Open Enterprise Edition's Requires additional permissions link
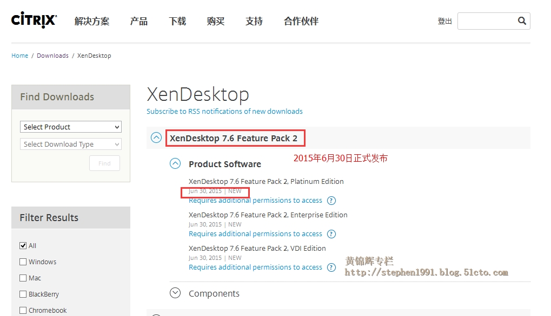Viewport: 551px width, 316px height. click(x=255, y=233)
